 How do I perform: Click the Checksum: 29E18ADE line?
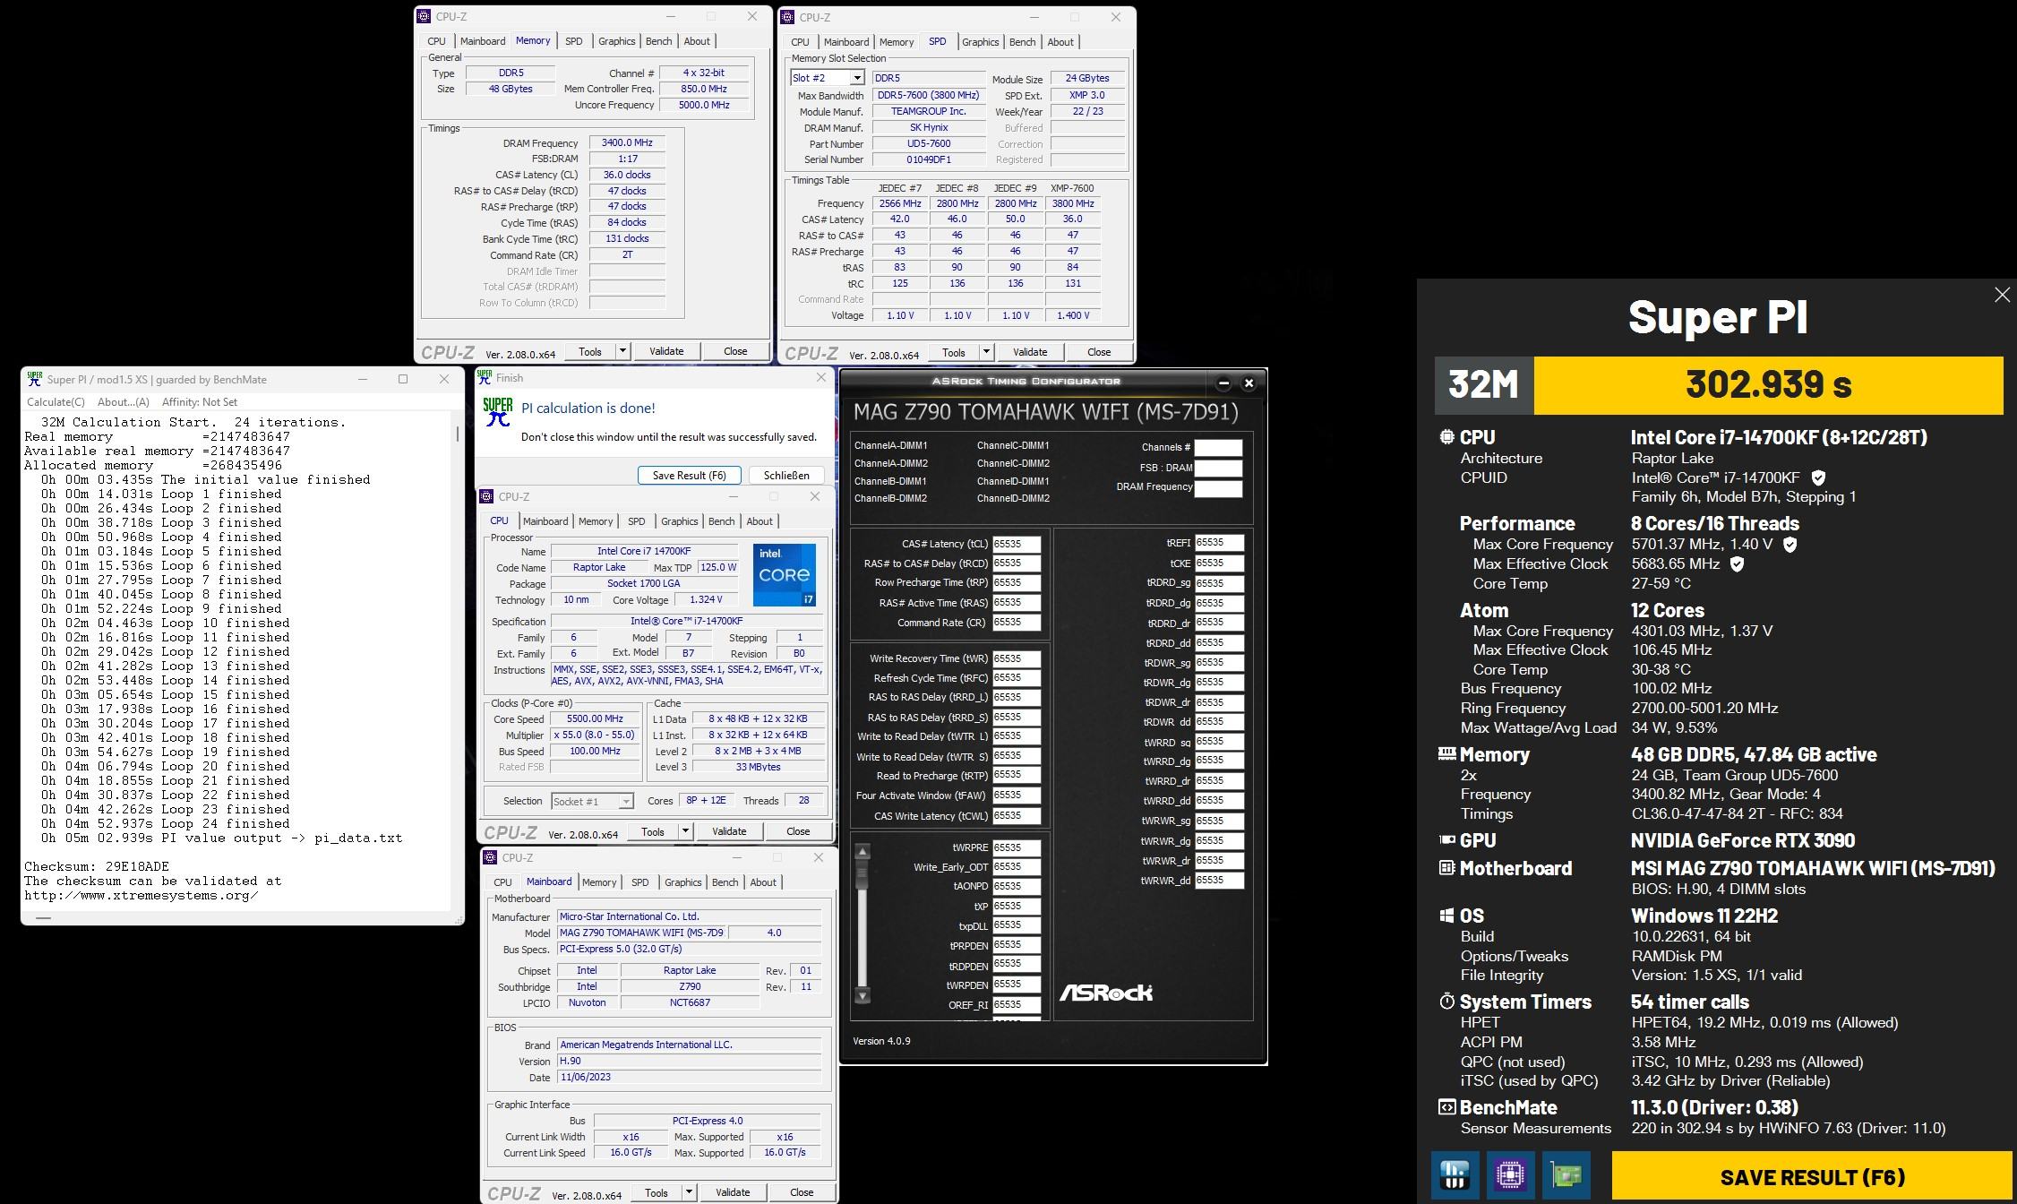pos(97,866)
